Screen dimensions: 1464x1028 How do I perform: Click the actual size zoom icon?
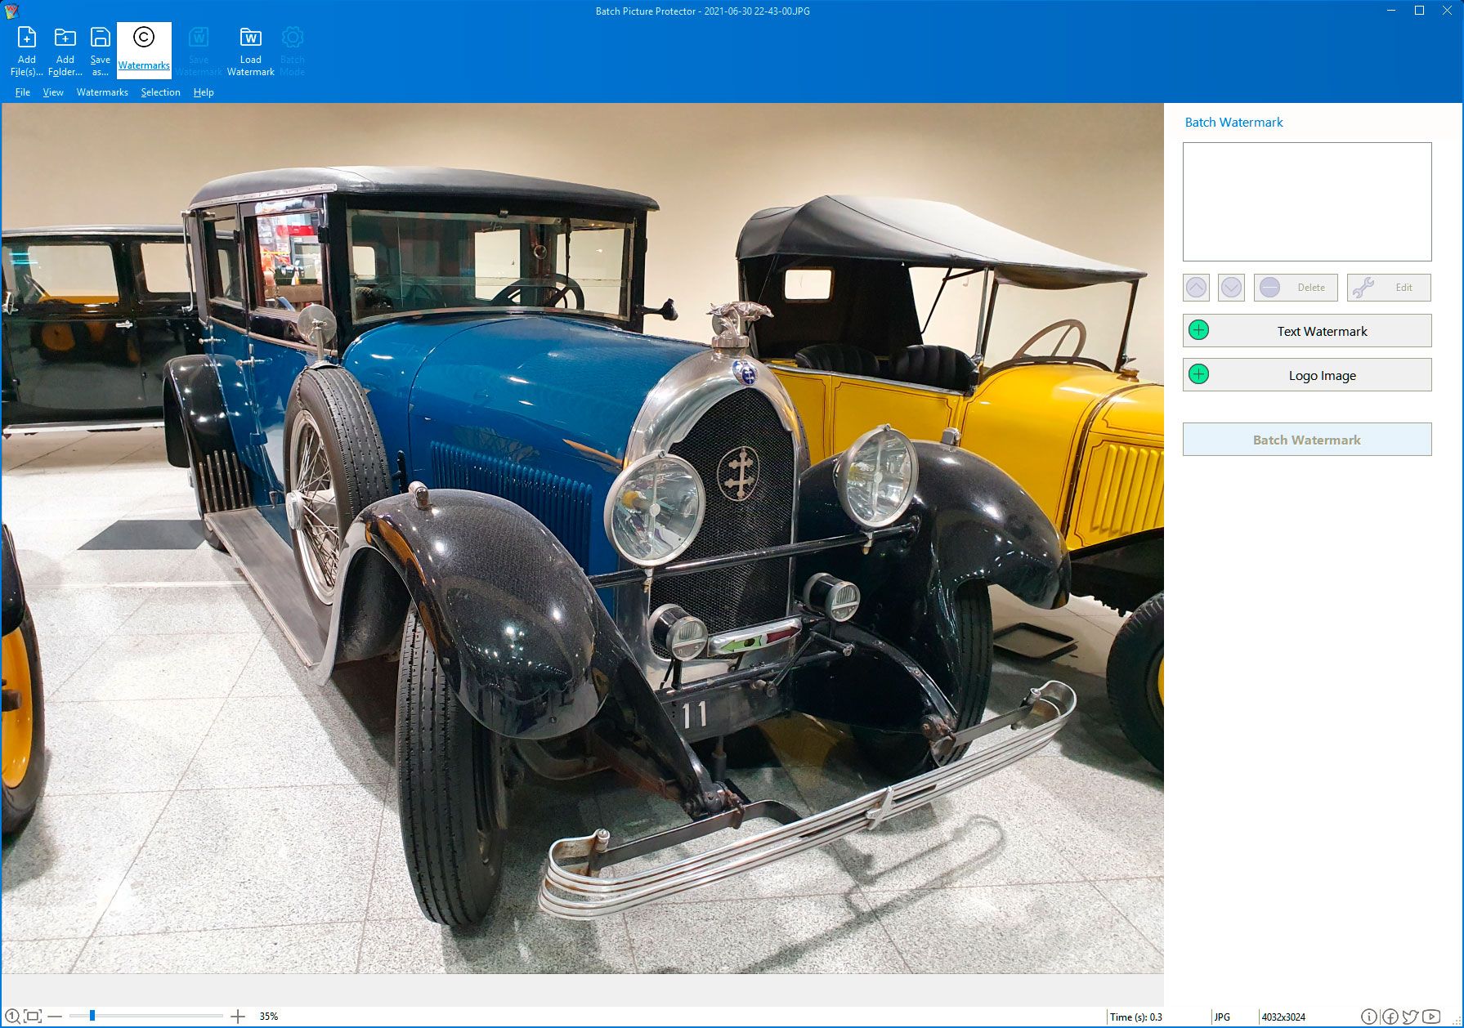click(x=11, y=1017)
